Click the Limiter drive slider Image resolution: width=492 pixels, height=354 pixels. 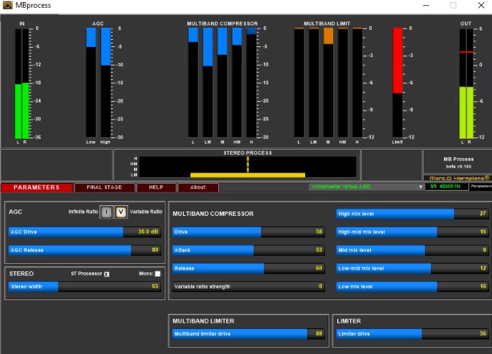pyautogui.click(x=411, y=333)
